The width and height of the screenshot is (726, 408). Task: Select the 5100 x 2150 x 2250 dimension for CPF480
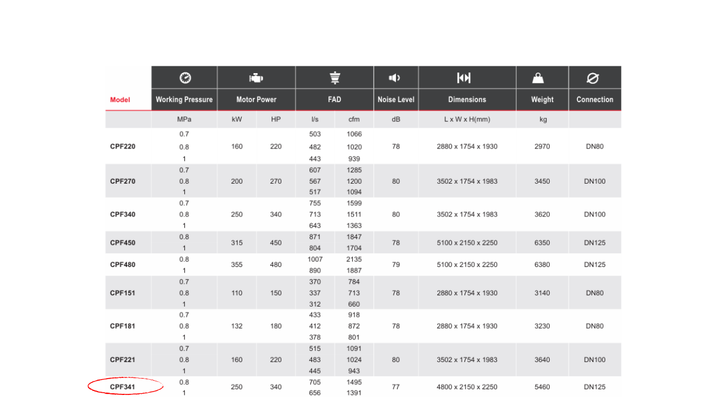pos(467,265)
